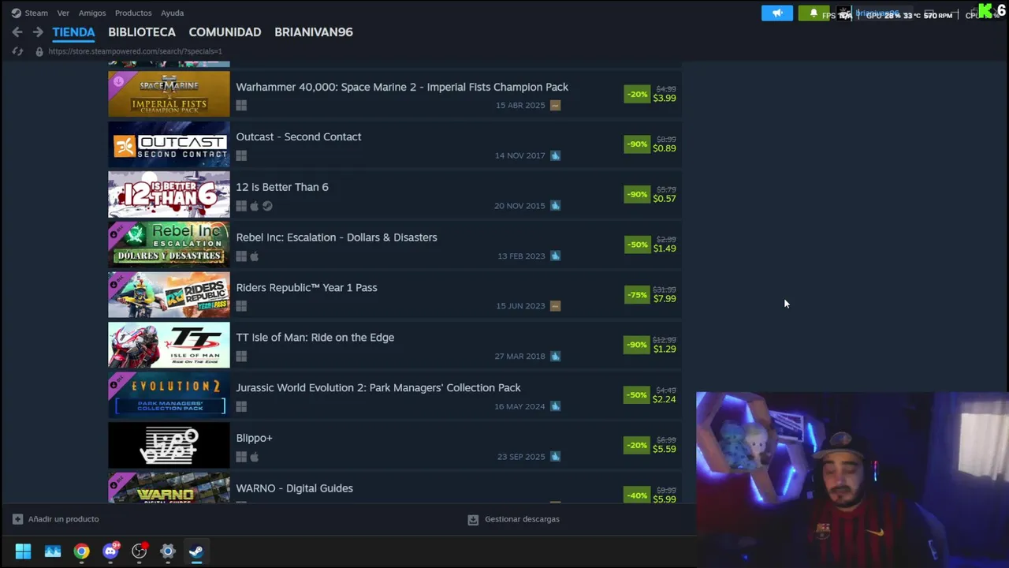This screenshot has width=1009, height=568.
Task: Open WARNO - Digital Guides listing
Action: [295, 488]
